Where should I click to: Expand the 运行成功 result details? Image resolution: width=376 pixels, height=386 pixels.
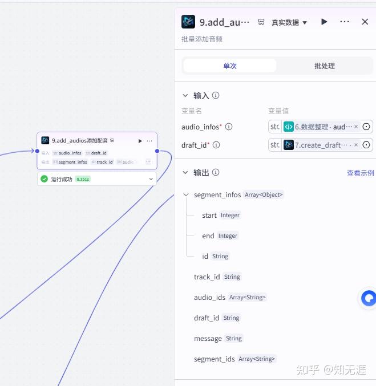(x=151, y=179)
